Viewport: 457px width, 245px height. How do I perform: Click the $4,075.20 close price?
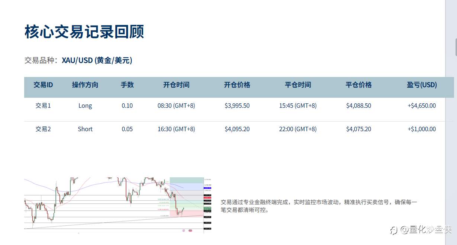(358, 129)
